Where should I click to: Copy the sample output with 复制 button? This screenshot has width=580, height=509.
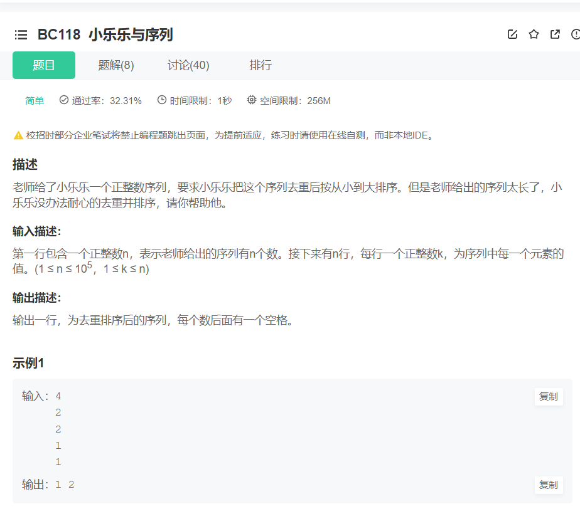(x=547, y=485)
